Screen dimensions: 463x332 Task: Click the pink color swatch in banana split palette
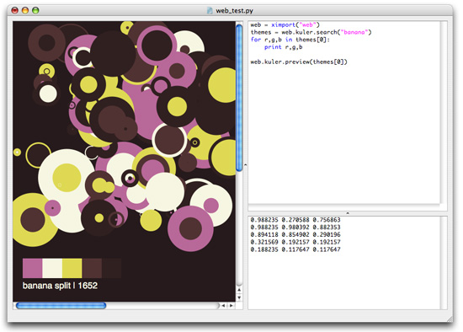tap(33, 268)
